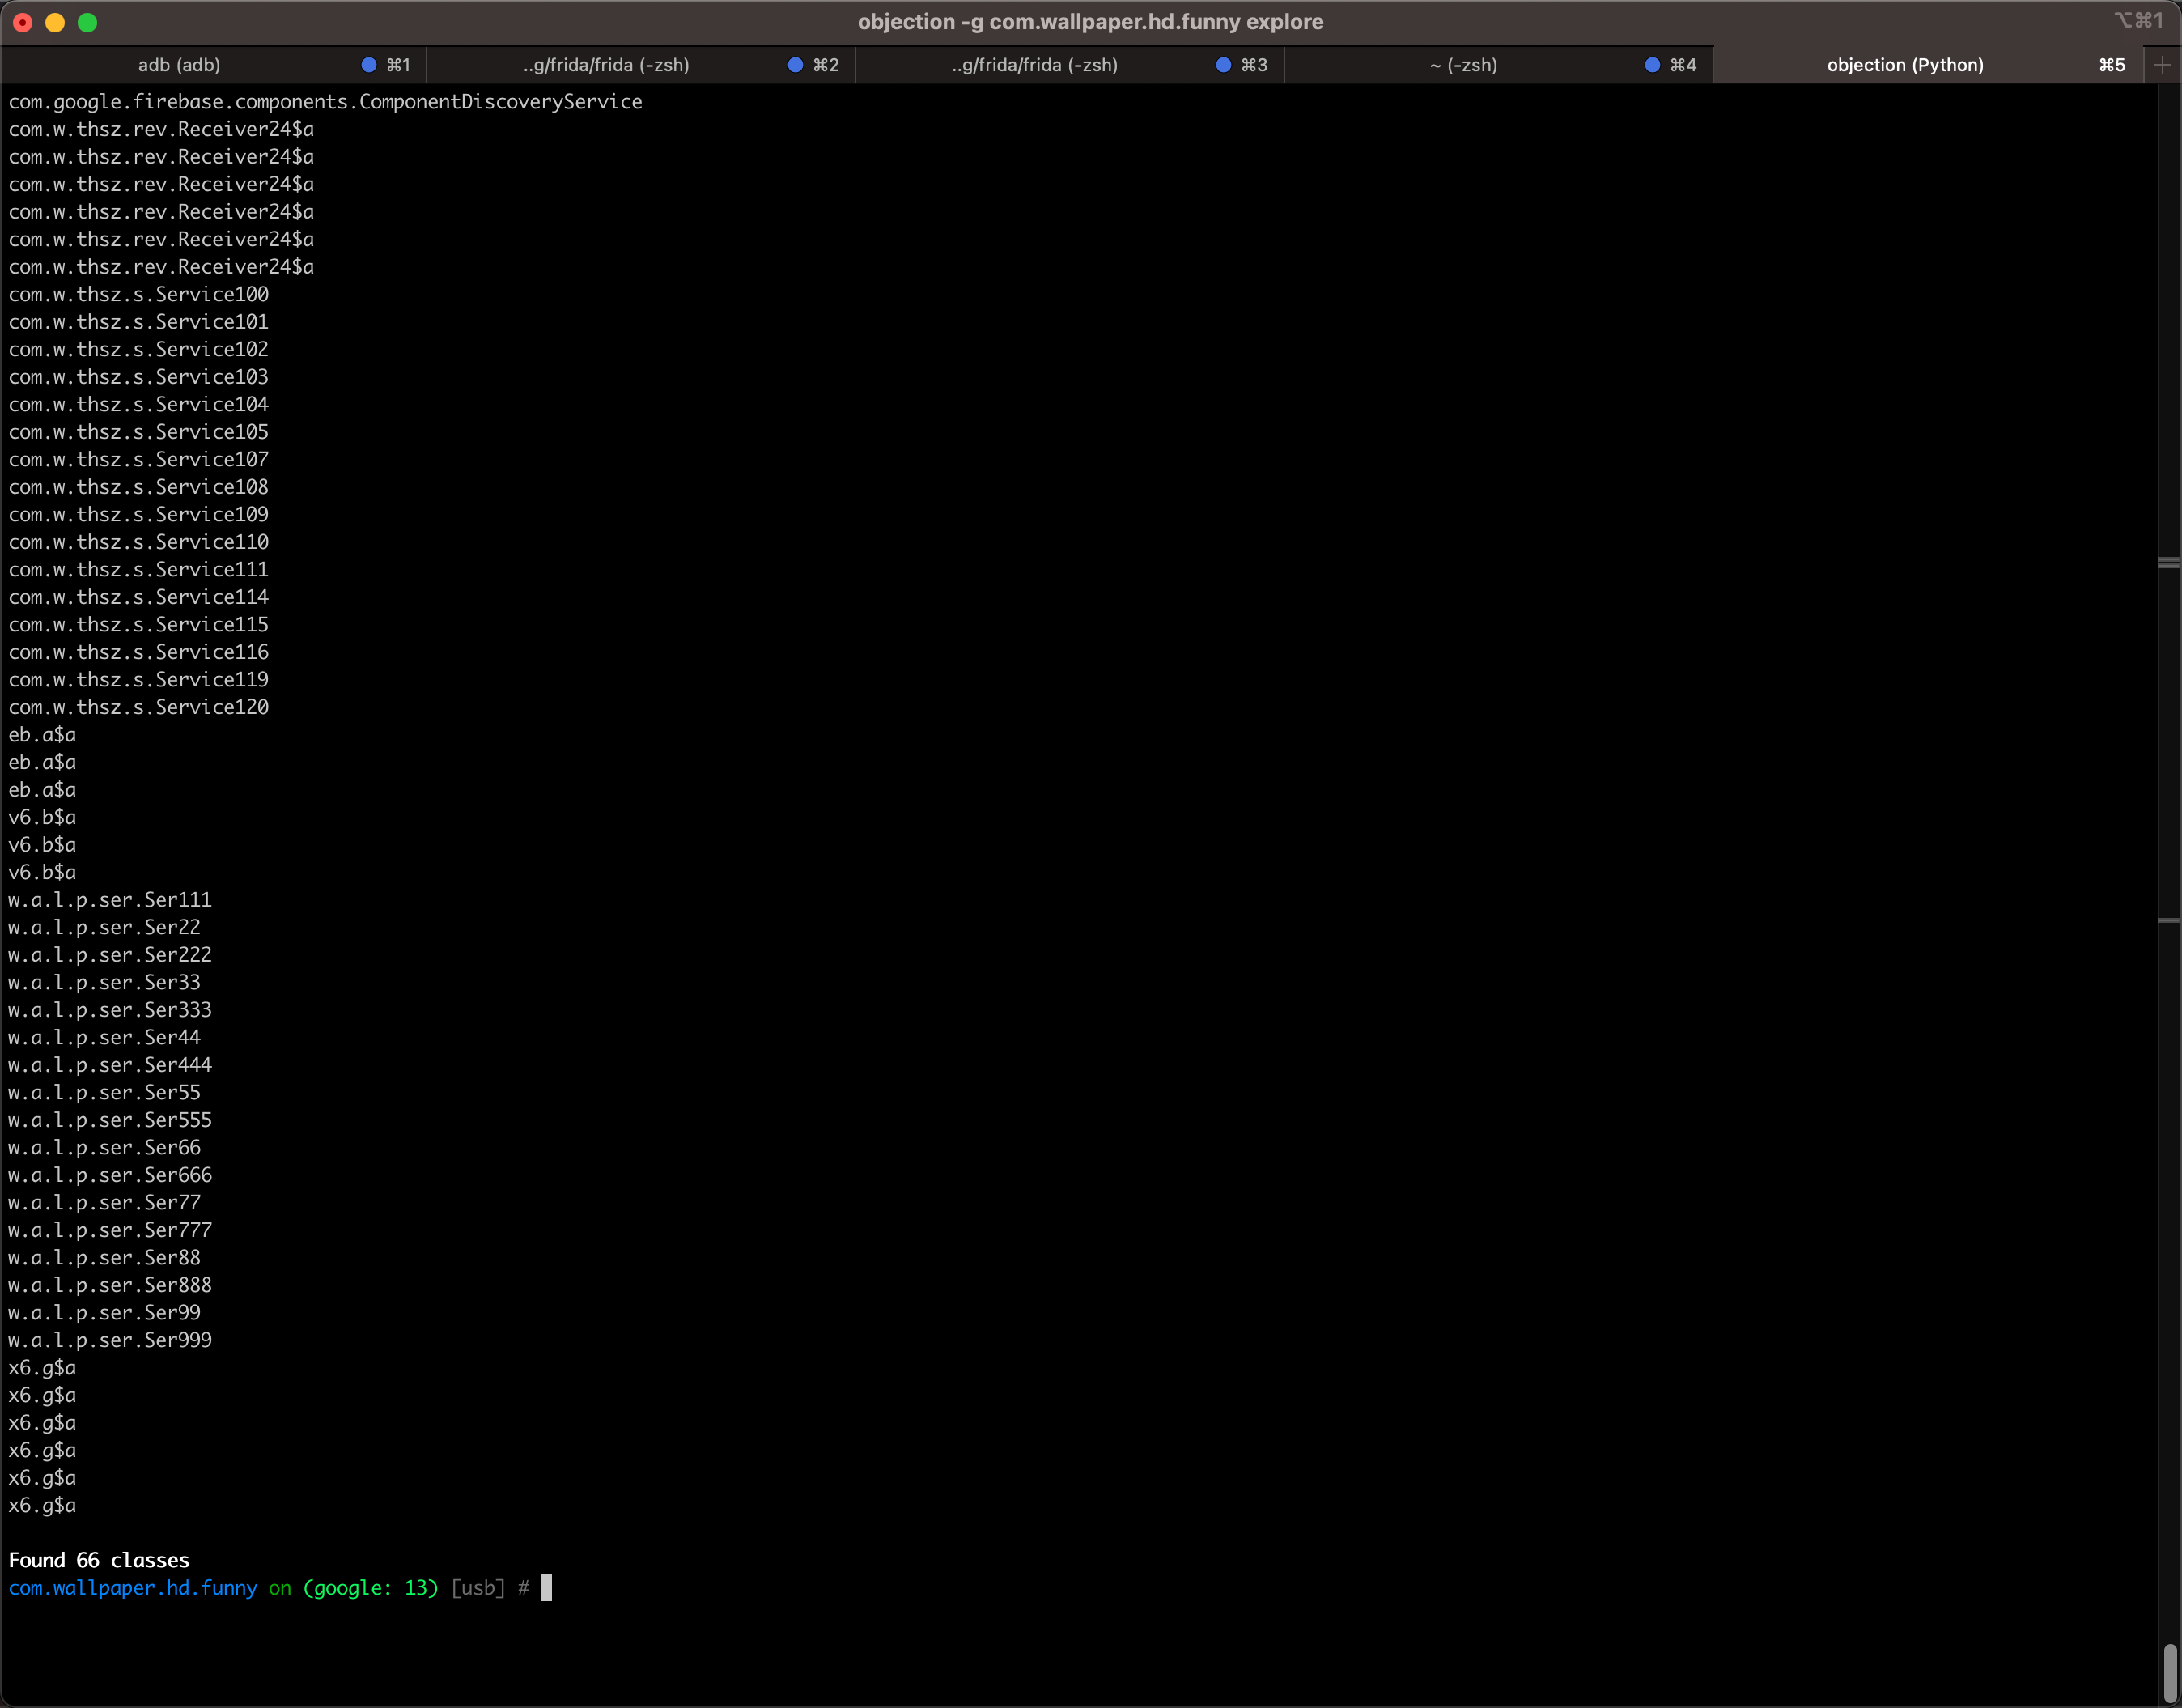Click the com.w.thsz.s.Service115 line

[x=139, y=624]
